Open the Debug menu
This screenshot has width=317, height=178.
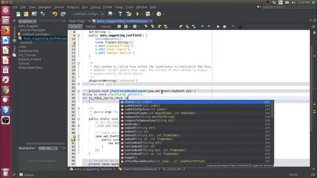[x=96, y=7]
